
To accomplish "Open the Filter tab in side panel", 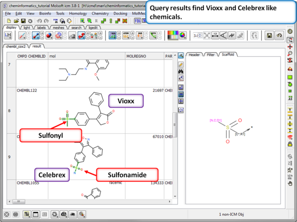I will coord(211,55).
